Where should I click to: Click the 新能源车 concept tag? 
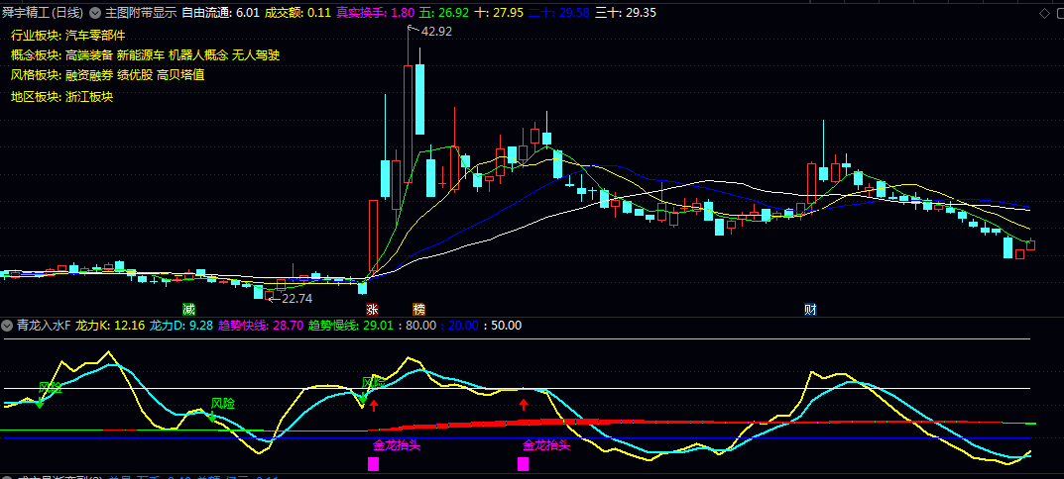(x=141, y=54)
